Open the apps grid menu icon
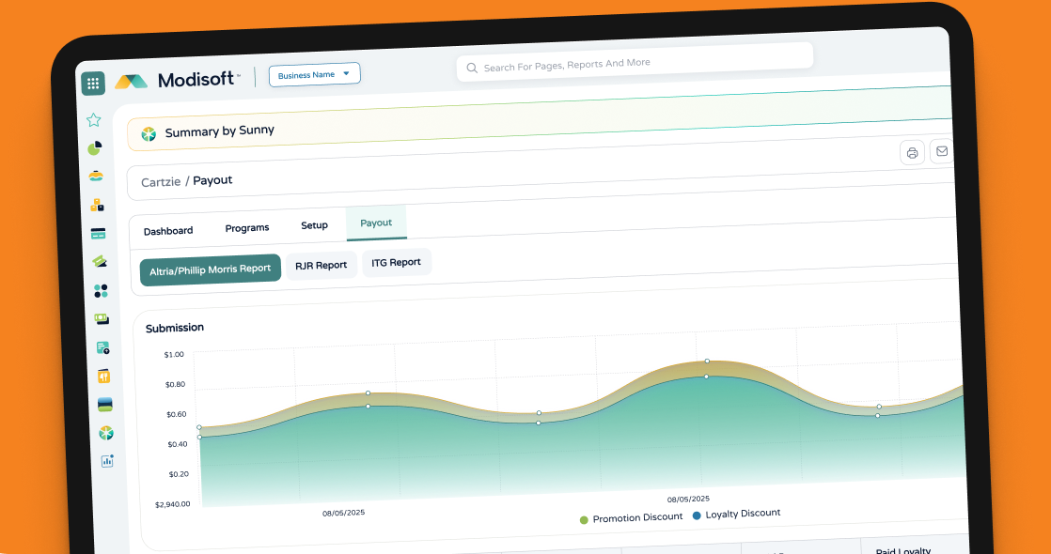The image size is (1051, 554). click(93, 84)
